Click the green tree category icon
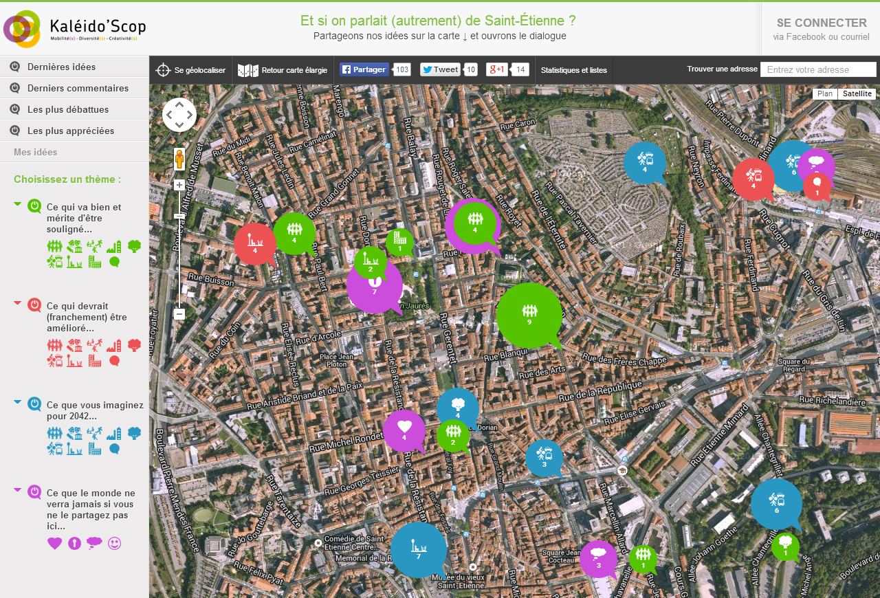This screenshot has width=880, height=598. click(x=134, y=246)
